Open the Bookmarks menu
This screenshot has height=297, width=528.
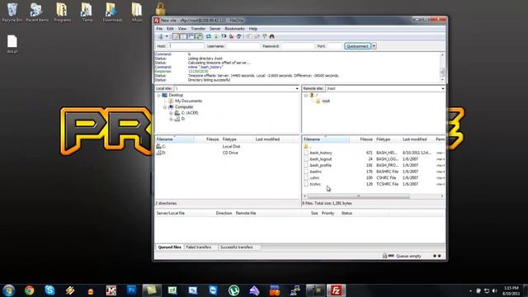click(x=234, y=29)
